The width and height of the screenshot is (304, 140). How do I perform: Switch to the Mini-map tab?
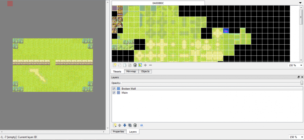coord(131,71)
